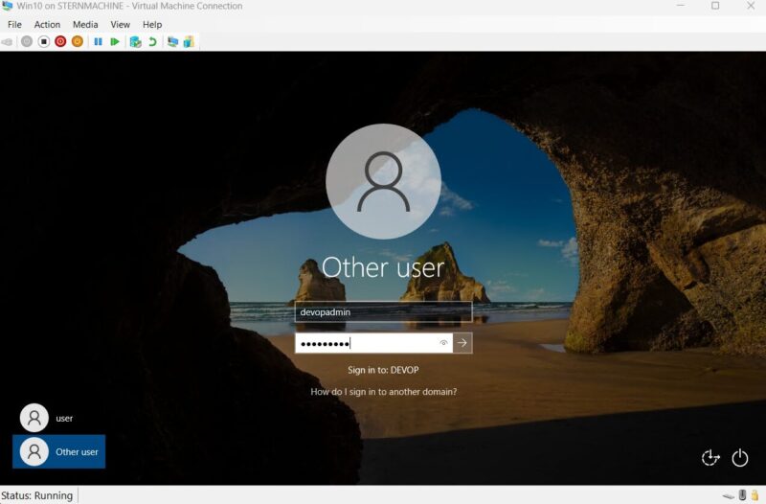Pause the virtual machine

coord(99,42)
